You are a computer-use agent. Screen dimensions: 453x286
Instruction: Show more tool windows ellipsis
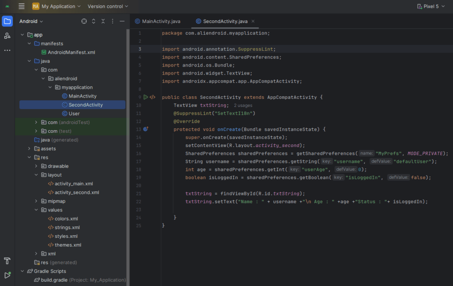(7, 50)
